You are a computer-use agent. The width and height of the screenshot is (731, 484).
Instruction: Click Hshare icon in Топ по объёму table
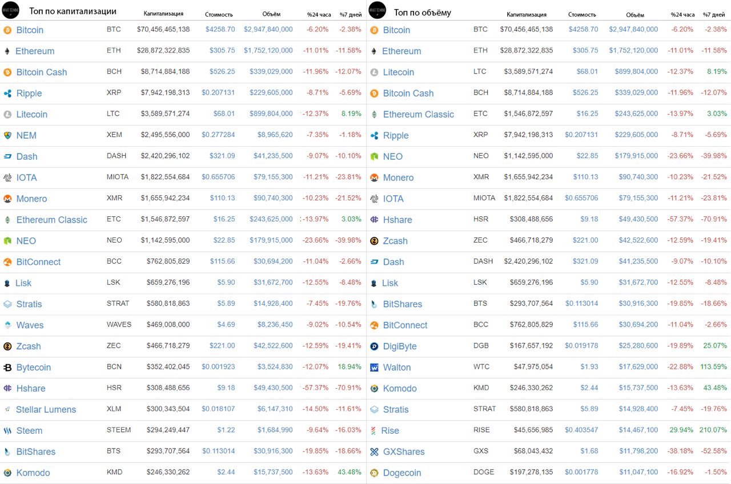tap(374, 220)
